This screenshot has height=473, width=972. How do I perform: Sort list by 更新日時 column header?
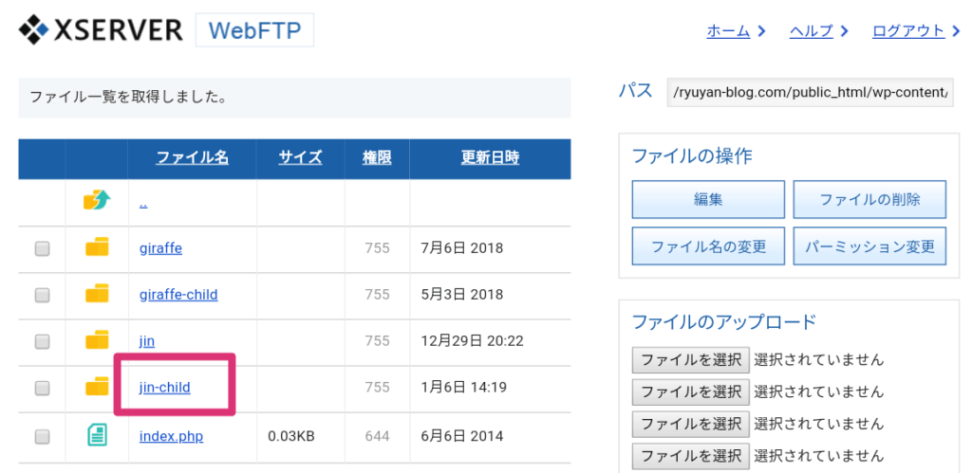click(x=490, y=157)
